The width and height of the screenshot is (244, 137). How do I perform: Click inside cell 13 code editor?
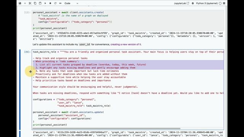(x=128, y=20)
